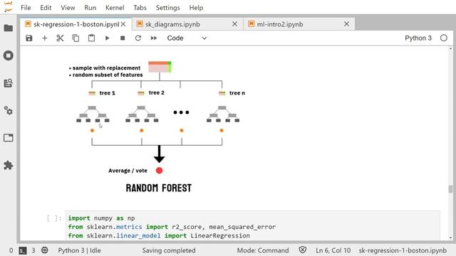This screenshot has height=256, width=456.
Task: Open the Edit menu
Action: [46, 8]
